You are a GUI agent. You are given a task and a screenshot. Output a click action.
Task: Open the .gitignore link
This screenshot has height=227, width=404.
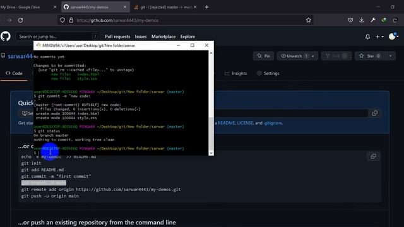point(273,123)
